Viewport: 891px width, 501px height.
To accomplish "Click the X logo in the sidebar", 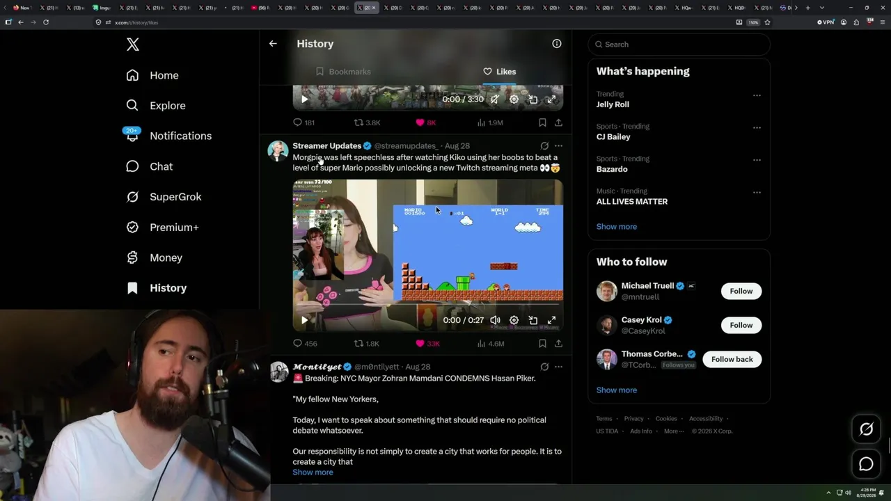I will [x=133, y=45].
